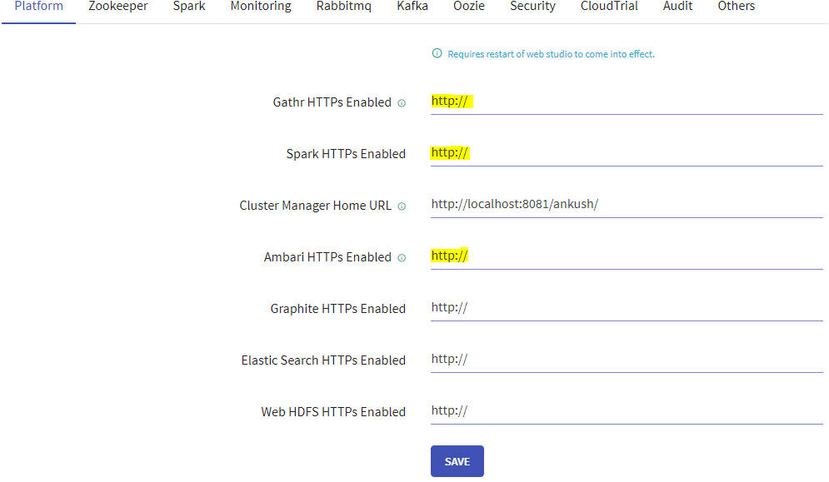Image resolution: width=829 pixels, height=482 pixels.
Task: Switch to the Audit tab
Action: tap(677, 7)
